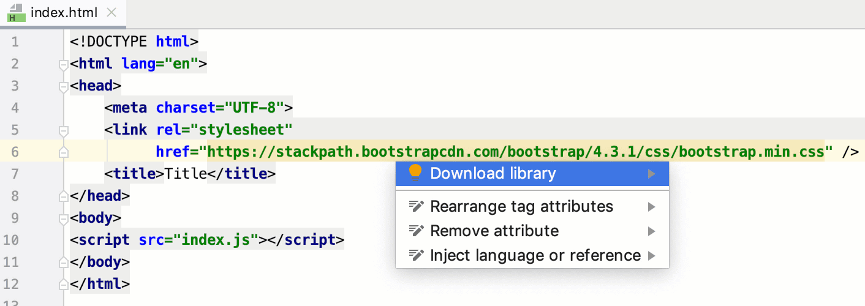Close the index.html editor tab
Screen dimensions: 865x306
click(111, 13)
